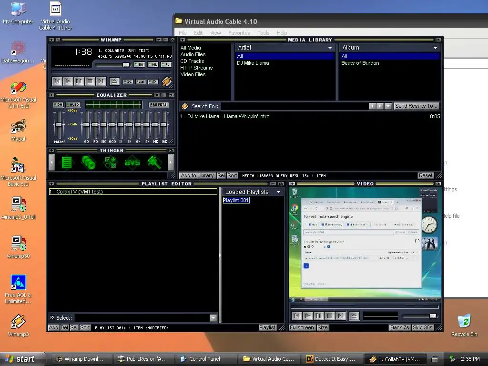Skip to next track in Winamp main window

pyautogui.click(x=101, y=81)
